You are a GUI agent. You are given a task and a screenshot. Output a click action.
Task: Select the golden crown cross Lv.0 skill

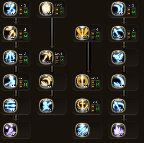82,106
